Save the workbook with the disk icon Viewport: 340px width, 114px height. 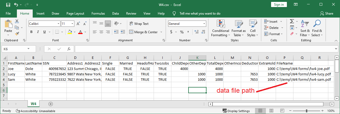(8, 5)
